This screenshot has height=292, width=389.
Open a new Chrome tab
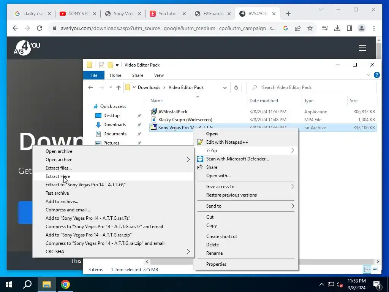(288, 14)
